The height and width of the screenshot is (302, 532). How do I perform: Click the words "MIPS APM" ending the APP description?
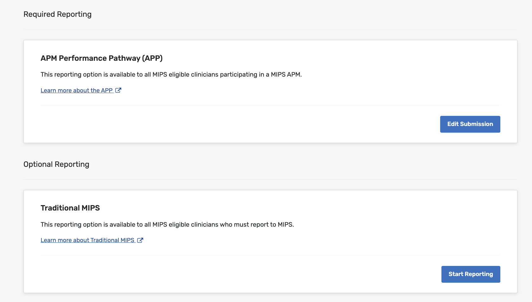click(x=286, y=74)
